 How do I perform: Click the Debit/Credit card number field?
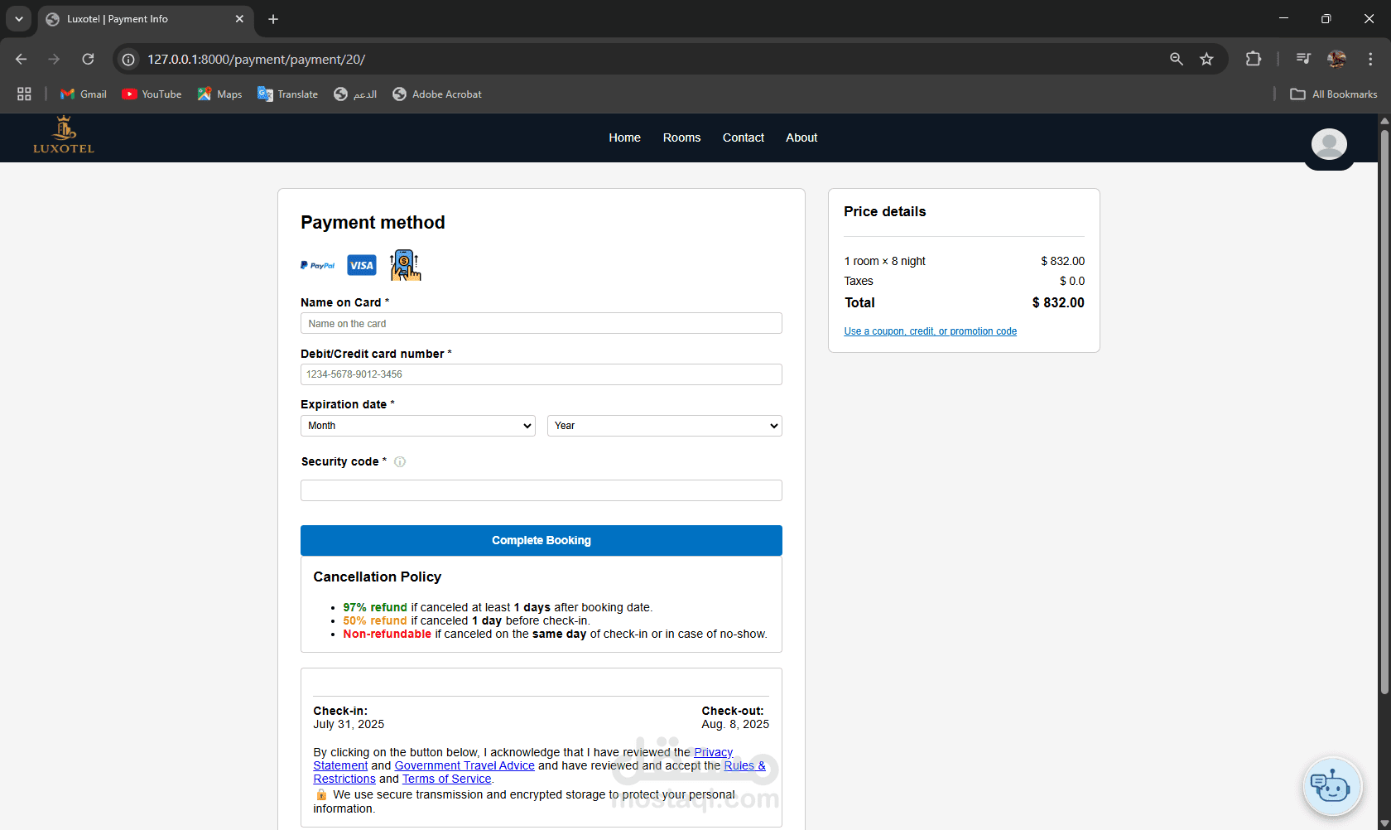(x=541, y=374)
